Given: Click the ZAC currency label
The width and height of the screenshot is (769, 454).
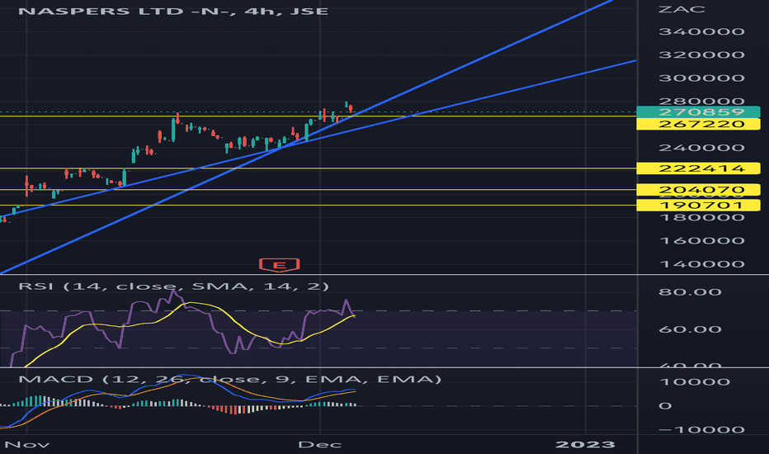Looking at the screenshot, I should (682, 9).
